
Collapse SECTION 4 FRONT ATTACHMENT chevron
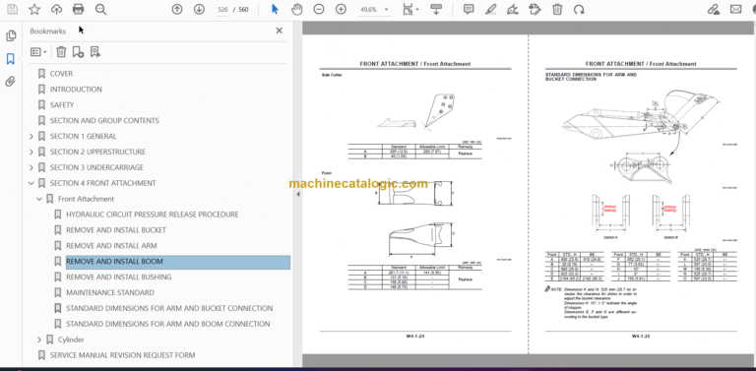31,183
